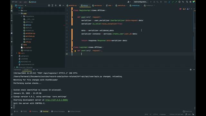Image resolution: width=206 pixels, height=116 pixels.
Task: Open the 127.0.0.1:8000 server link
Action: (57, 100)
